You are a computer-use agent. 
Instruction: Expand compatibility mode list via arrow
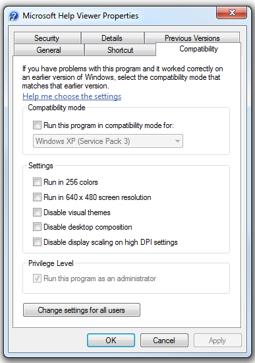pos(177,141)
